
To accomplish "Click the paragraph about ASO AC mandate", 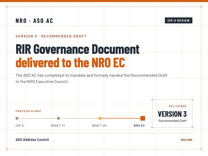I will click(92, 79).
